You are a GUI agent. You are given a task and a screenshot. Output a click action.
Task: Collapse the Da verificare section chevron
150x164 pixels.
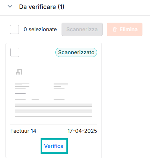coord(10,7)
